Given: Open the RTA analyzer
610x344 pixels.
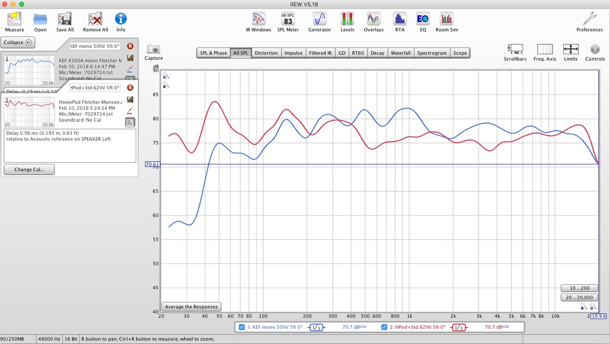Looking at the screenshot, I should click(x=400, y=19).
